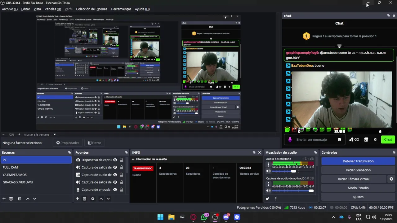Remove the selected source with the trash icon

[x=84, y=199]
